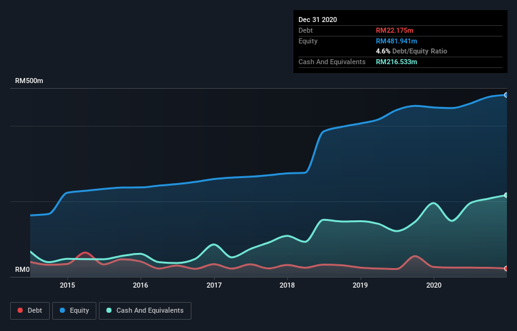The height and width of the screenshot is (331, 517).
Task: Toggle the Equity series legend button
Action: point(74,311)
